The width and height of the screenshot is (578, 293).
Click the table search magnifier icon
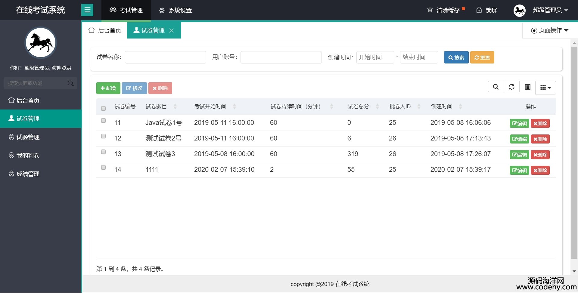(496, 87)
